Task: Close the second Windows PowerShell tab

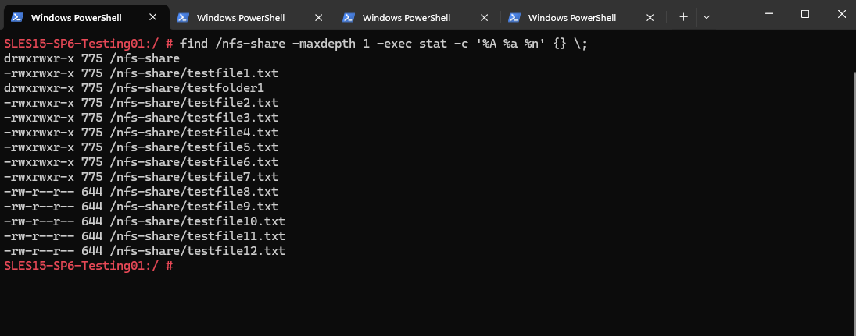Action: (319, 17)
